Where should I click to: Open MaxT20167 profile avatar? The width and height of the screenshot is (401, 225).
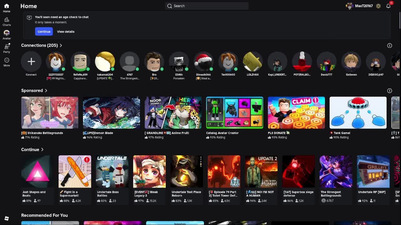(349, 6)
